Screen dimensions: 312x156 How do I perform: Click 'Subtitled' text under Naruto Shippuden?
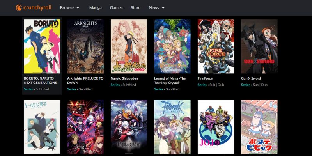[x=129, y=85]
